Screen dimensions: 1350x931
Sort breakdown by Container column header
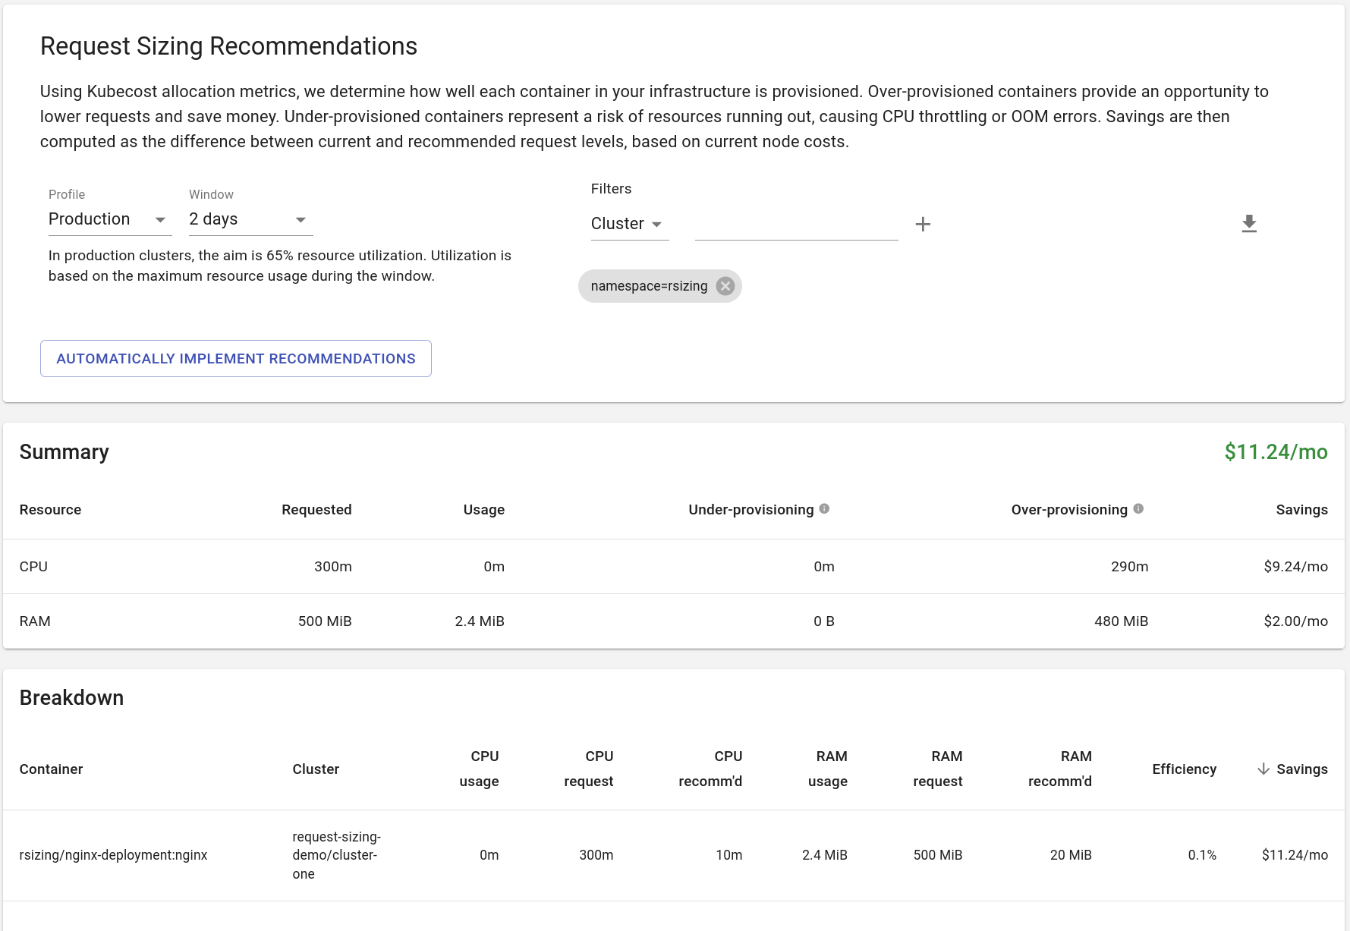click(51, 769)
